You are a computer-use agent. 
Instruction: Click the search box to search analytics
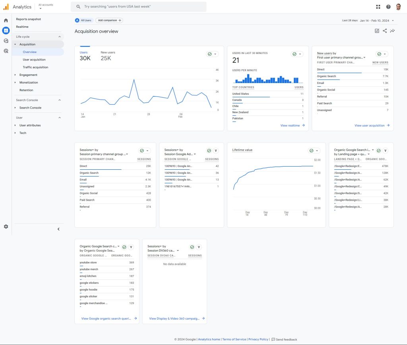pyautogui.click(x=139, y=6)
